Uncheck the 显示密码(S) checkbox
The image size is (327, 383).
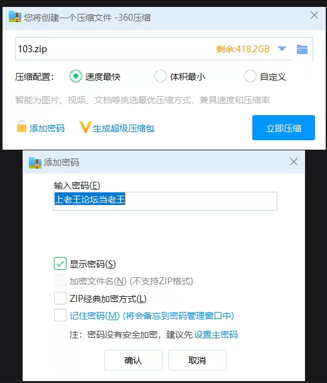click(60, 264)
